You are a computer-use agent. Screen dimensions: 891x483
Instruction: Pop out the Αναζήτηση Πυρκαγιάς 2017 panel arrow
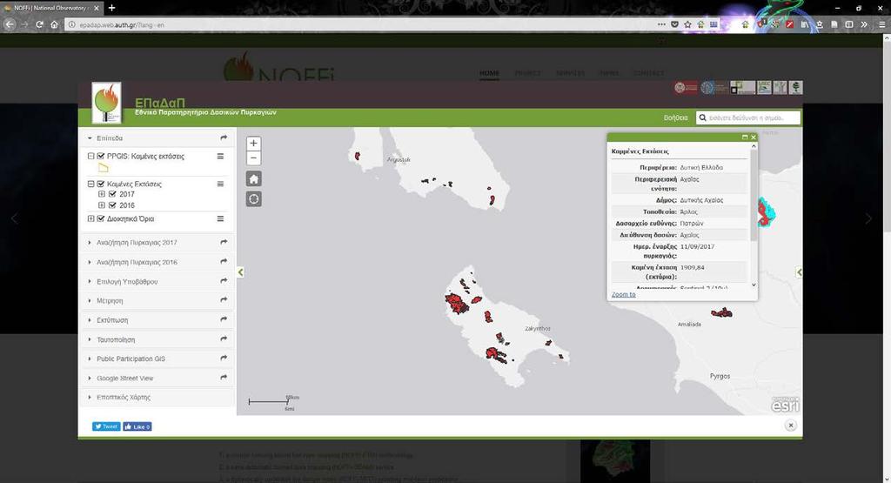[224, 243]
